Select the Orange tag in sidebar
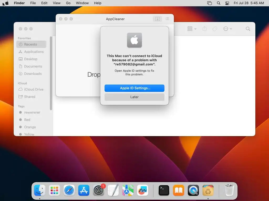This screenshot has width=269, height=201. point(32,127)
